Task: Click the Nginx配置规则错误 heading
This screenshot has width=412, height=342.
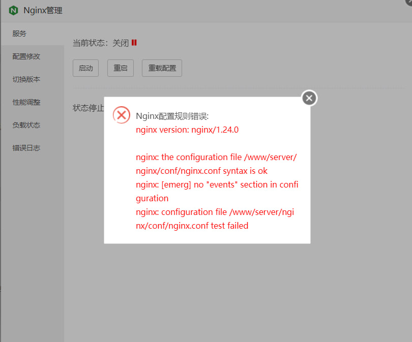Action: pyautogui.click(x=172, y=116)
